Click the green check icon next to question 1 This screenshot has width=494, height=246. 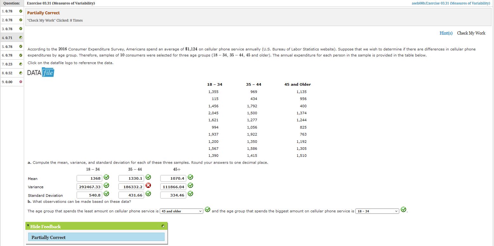click(21, 11)
